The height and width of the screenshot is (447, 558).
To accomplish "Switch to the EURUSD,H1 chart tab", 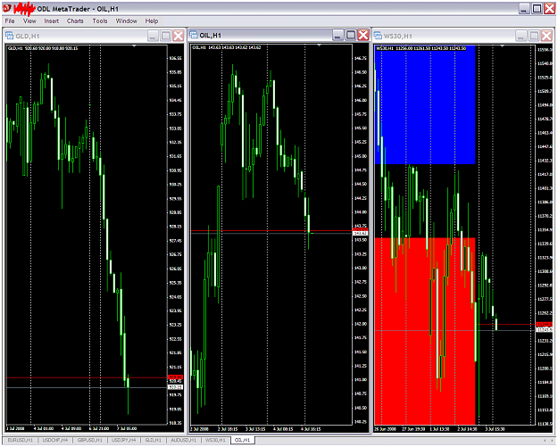I will click(20, 440).
